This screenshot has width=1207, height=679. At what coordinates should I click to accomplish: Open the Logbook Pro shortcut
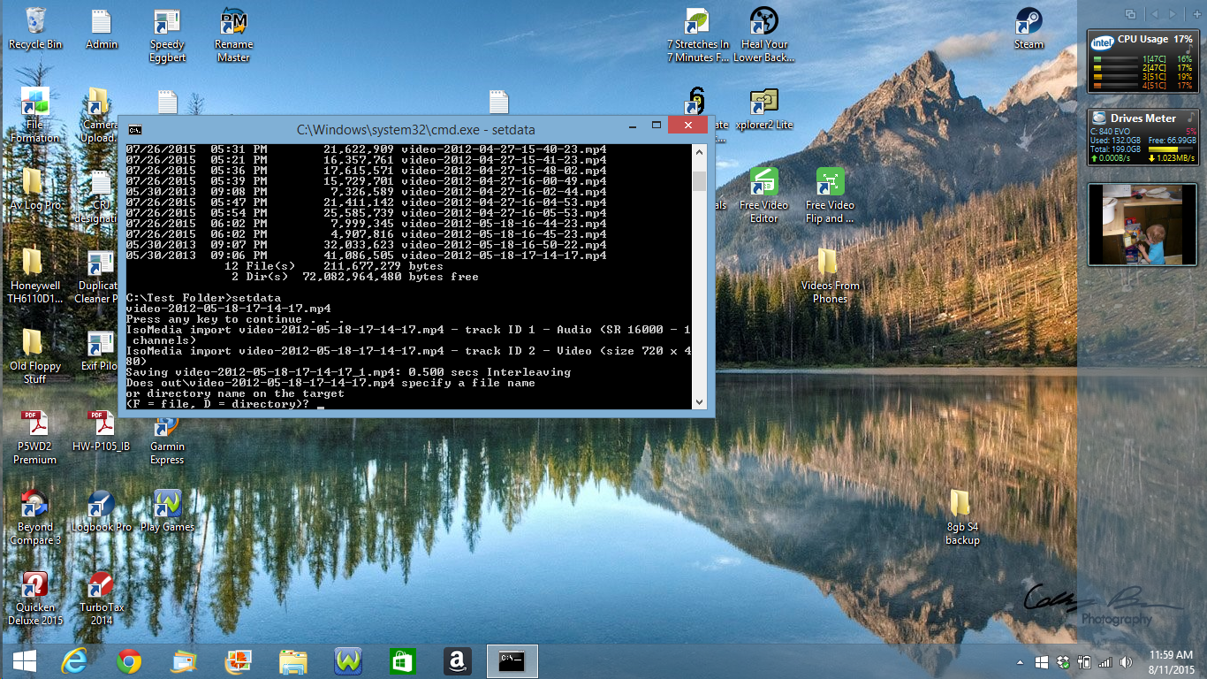point(101,511)
